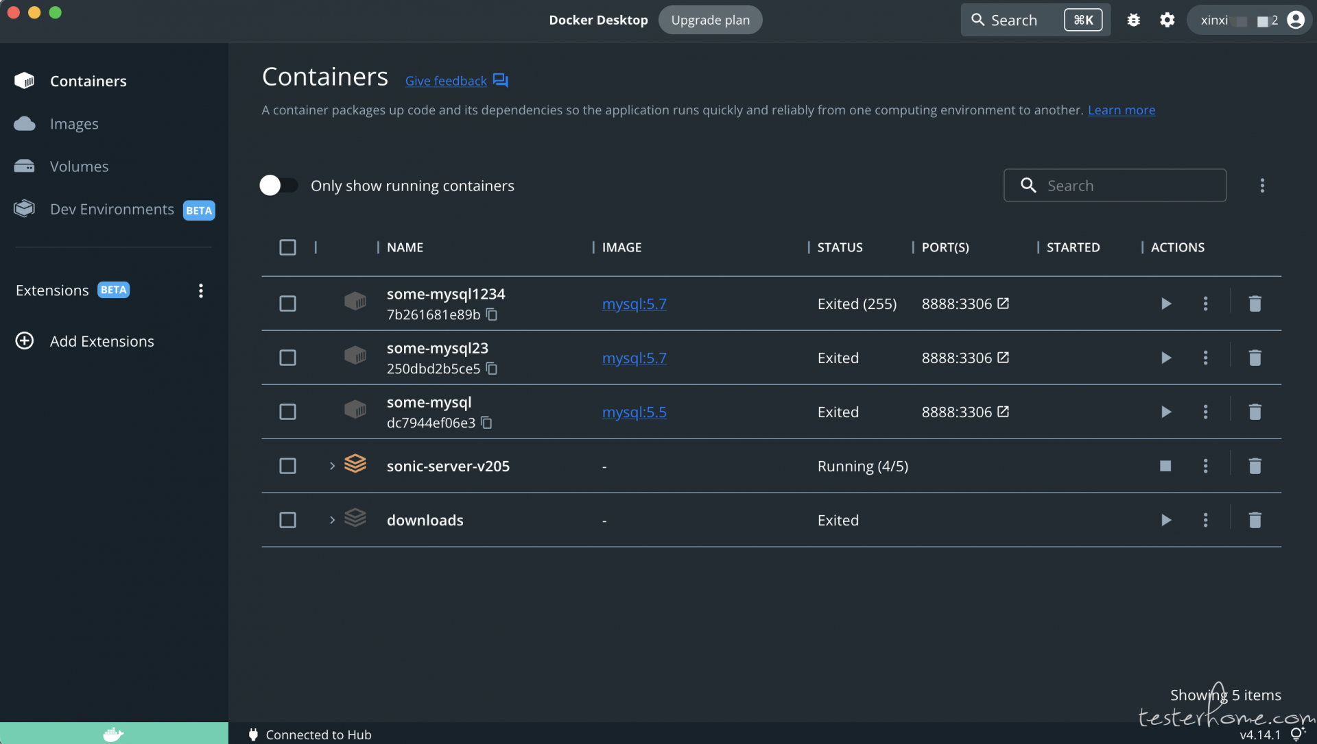Click the Extensions heading in sidebar

point(52,290)
